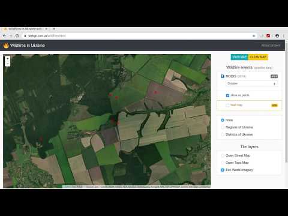Close the Wildfires in Ukraine tab
Image resolution: width=288 pixels, height=216 pixels.
point(46,29)
